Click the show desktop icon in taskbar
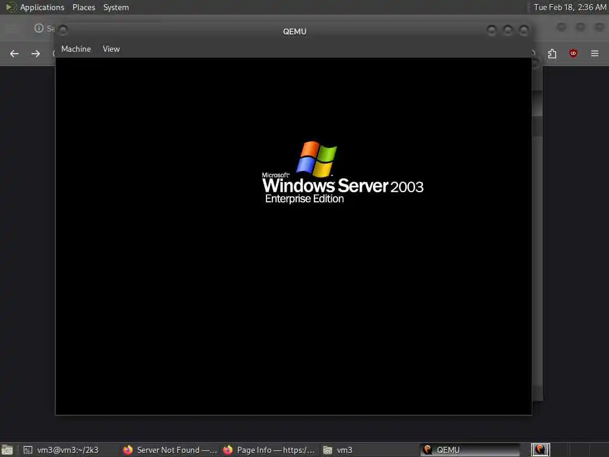 (x=7, y=450)
